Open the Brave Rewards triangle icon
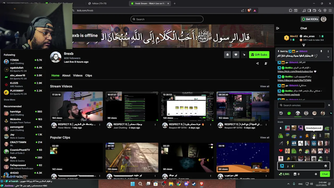This screenshot has width=334, height=188. pyautogui.click(x=255, y=10)
